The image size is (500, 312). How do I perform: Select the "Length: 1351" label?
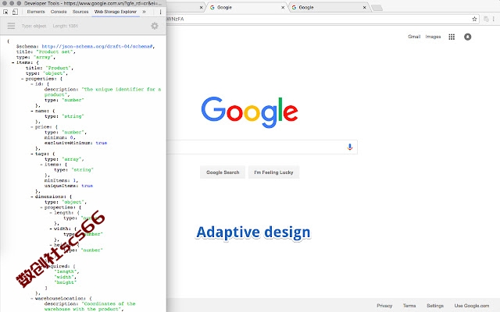click(x=66, y=26)
